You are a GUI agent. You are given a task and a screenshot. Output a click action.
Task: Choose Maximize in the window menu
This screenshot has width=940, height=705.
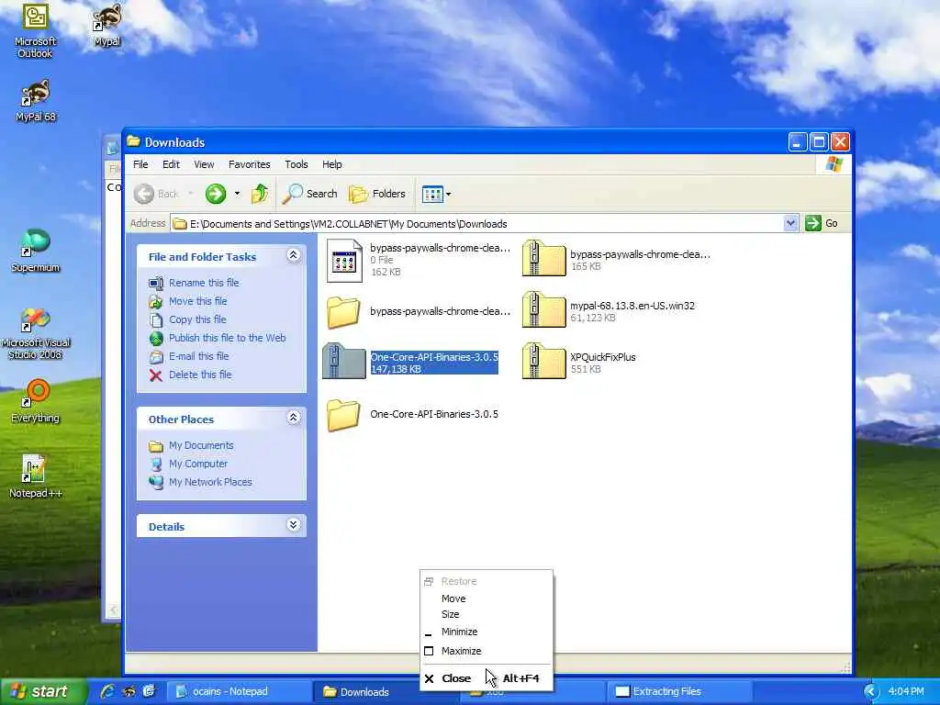(486, 651)
